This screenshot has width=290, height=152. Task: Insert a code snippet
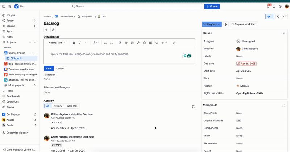tap(157, 43)
